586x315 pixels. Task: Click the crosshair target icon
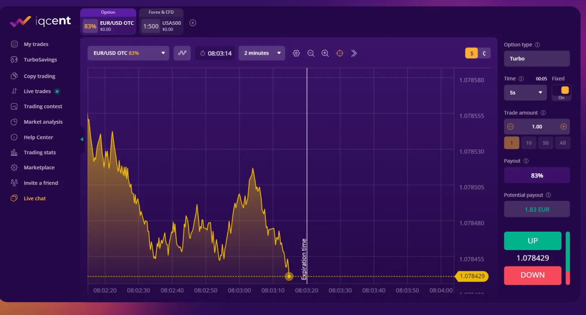(x=339, y=53)
